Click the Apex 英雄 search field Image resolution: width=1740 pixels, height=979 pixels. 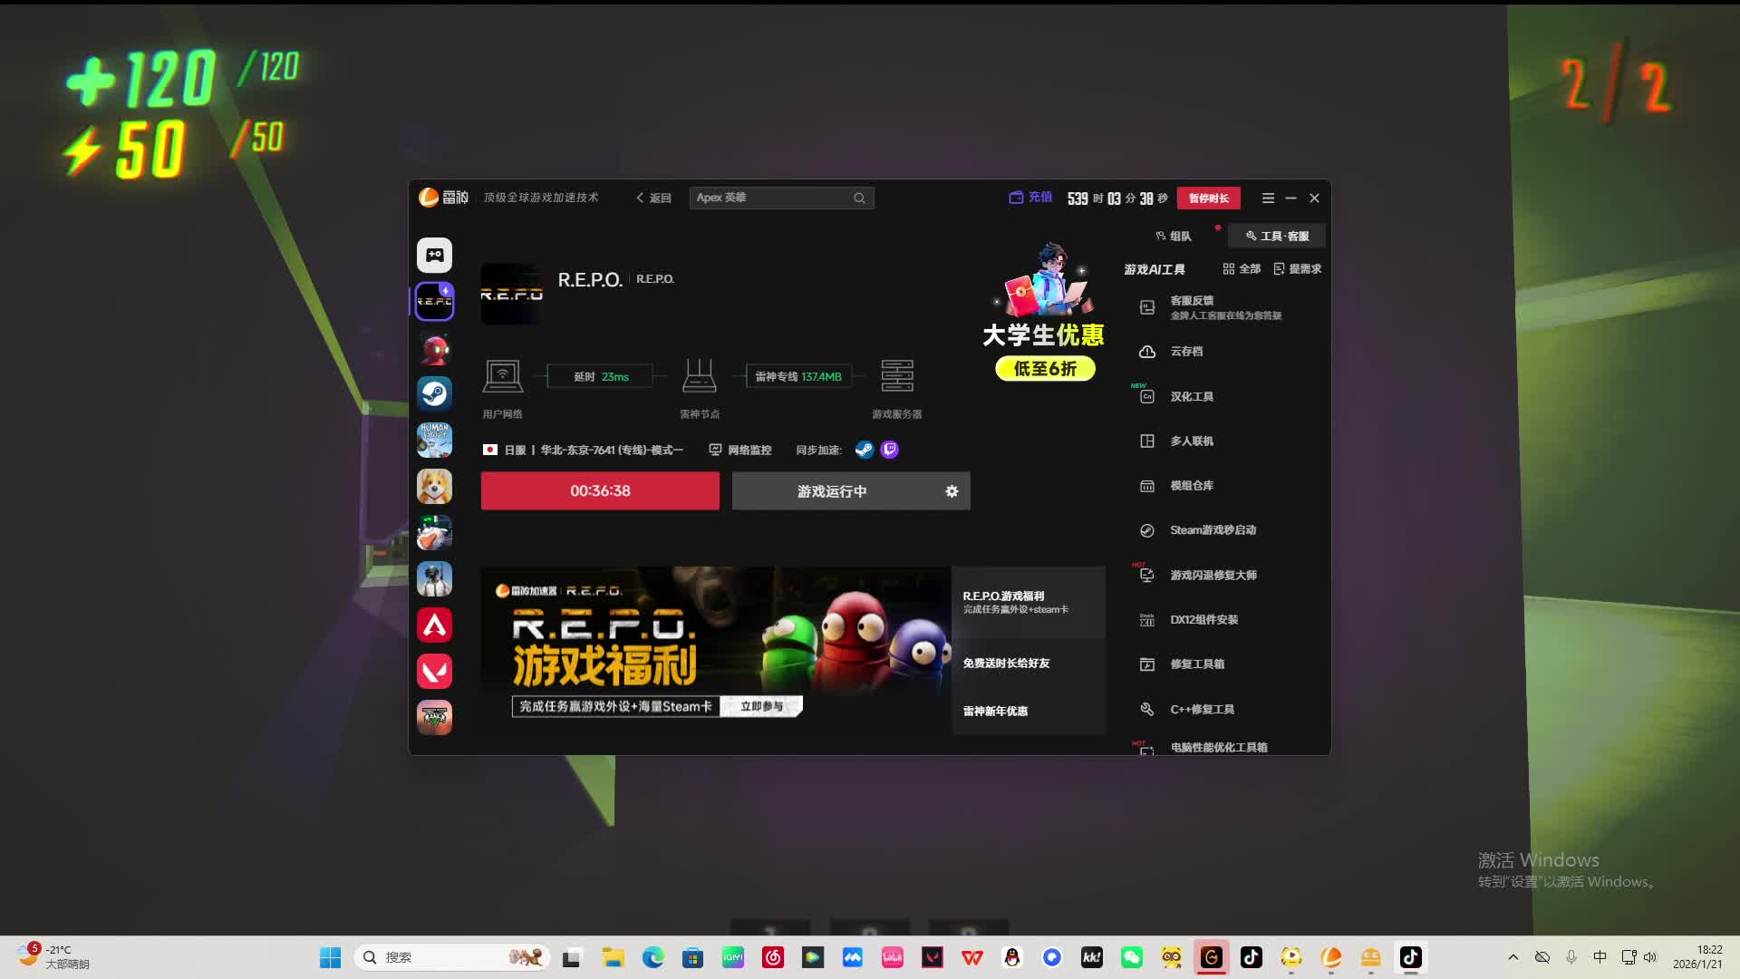(770, 198)
